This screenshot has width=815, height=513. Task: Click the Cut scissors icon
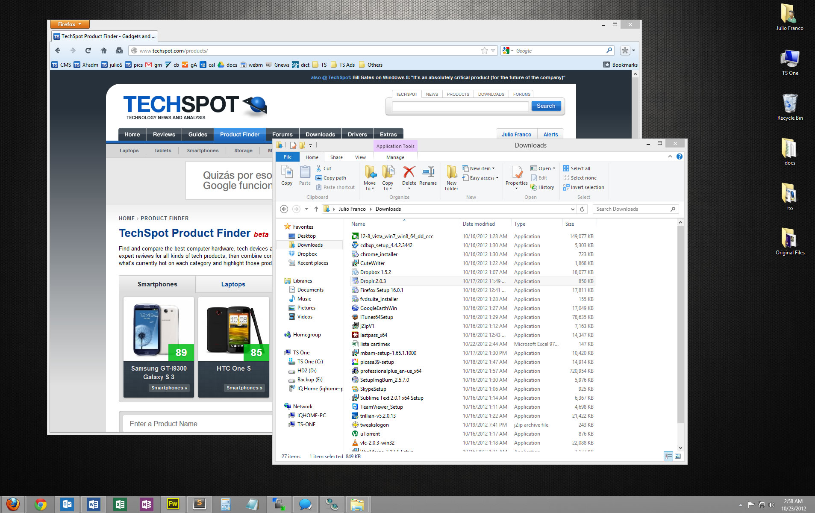pyautogui.click(x=318, y=168)
